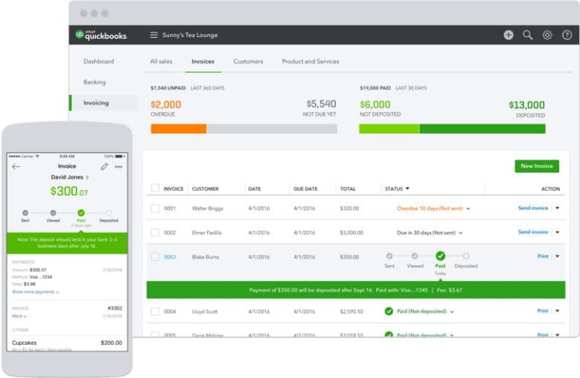The height and width of the screenshot is (378, 580).
Task: Click the QuickBooks logo icon
Action: (x=80, y=35)
